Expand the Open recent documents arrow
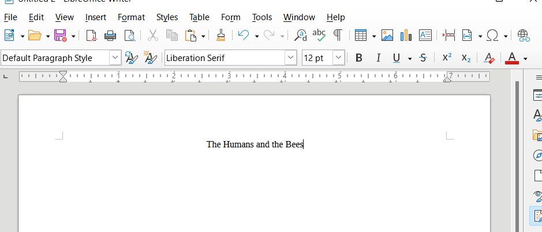This screenshot has width=542, height=232. (x=48, y=36)
